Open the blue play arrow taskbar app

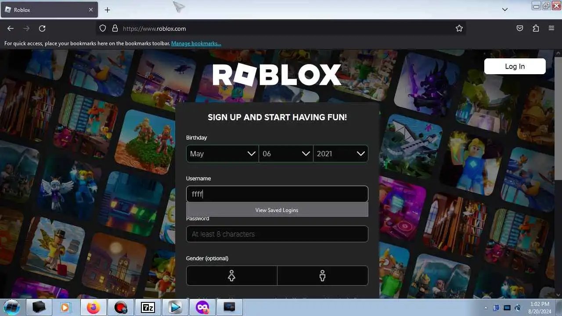coord(175,307)
